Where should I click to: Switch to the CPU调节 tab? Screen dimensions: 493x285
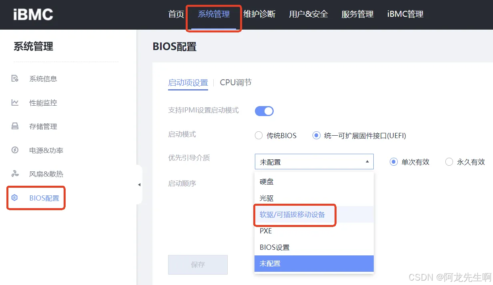236,83
